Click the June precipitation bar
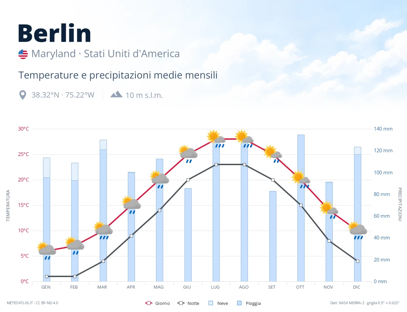This screenshot has width=407, height=312. tap(188, 235)
